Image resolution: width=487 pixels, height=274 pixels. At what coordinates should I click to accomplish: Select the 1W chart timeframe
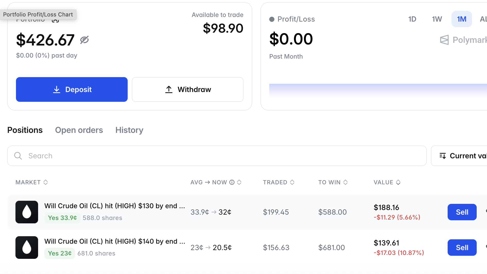pos(437,19)
